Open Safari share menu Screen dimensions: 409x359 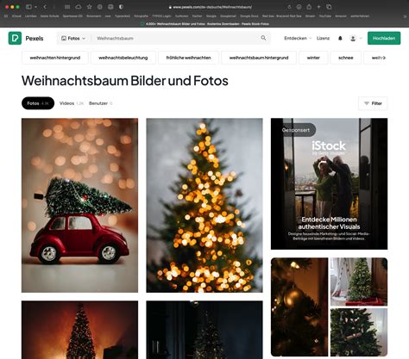(309, 7)
